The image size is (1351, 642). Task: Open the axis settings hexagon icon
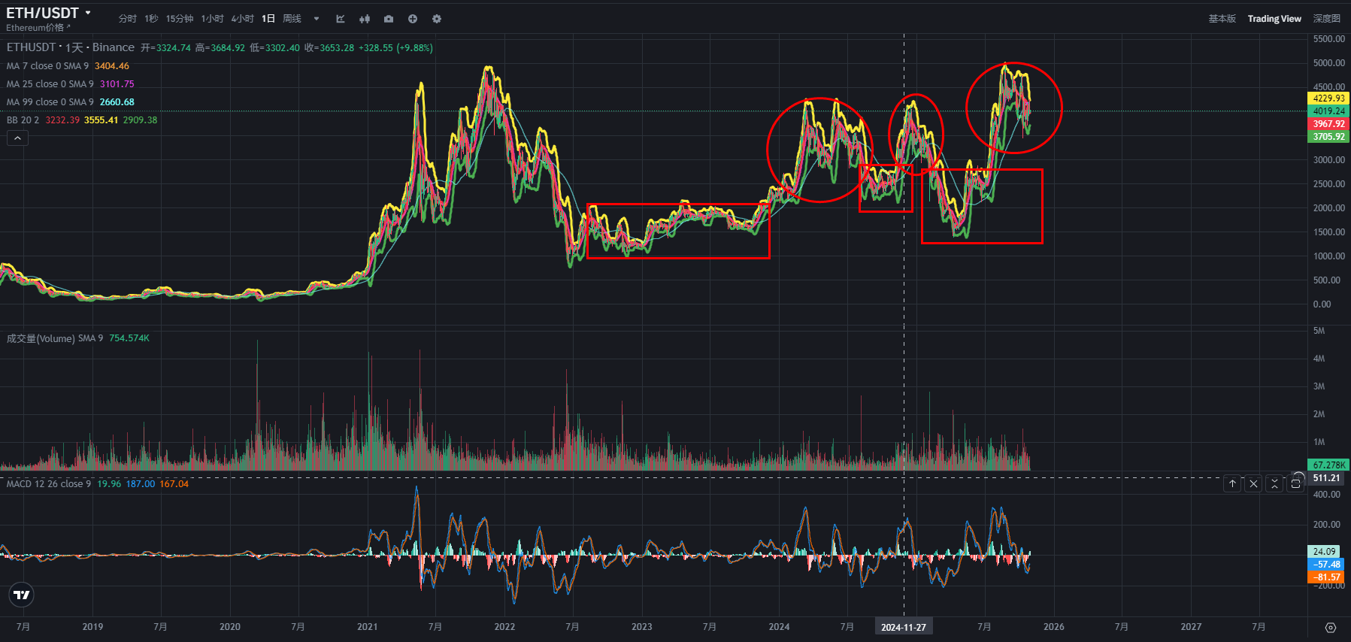tap(1330, 628)
